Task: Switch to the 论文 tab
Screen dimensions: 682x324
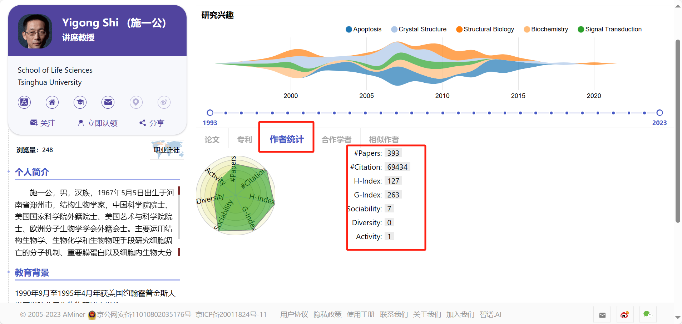Action: [x=212, y=140]
